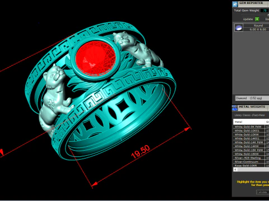Click the red gemstone on the ring
Viewport: 269px width, 201px height.
(x=96, y=59)
